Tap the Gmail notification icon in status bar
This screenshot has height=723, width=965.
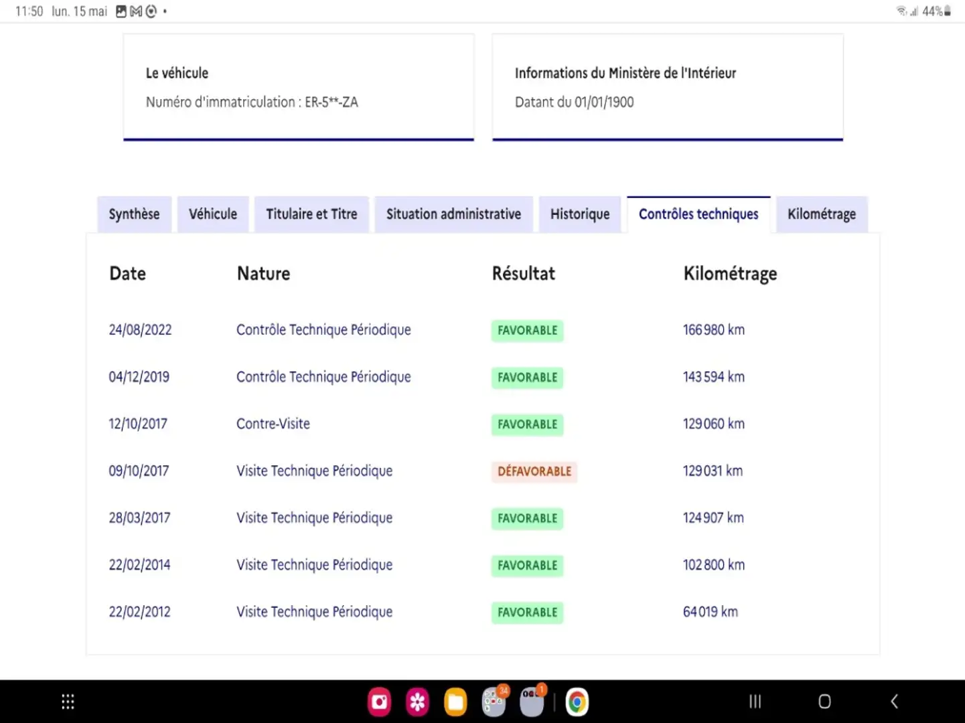point(136,11)
